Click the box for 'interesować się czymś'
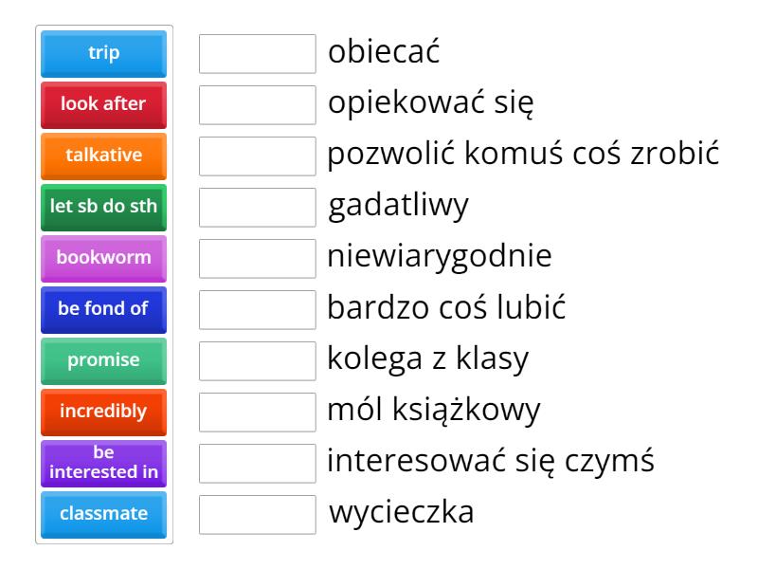This screenshot has height=569, width=758. click(x=258, y=464)
